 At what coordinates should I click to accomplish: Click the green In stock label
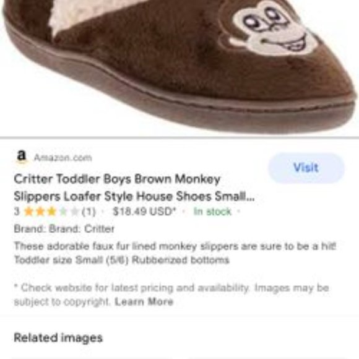[212, 212]
